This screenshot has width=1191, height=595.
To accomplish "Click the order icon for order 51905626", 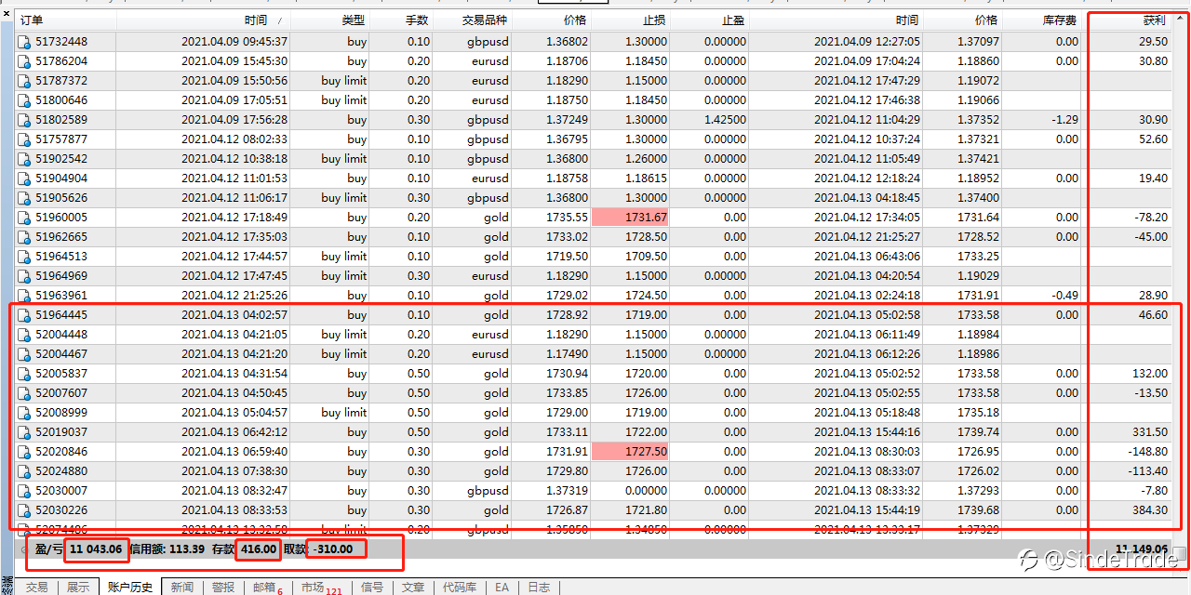I will (24, 198).
